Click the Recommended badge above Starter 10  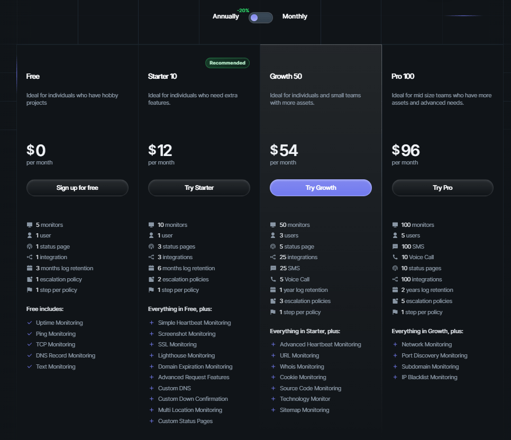[227, 62]
